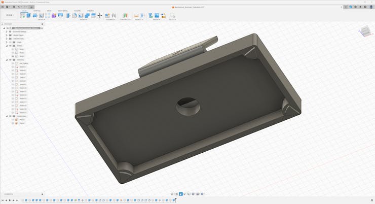Switch to the SURFACE tab
The width and height of the screenshot is (375, 204).
coord(37,11)
